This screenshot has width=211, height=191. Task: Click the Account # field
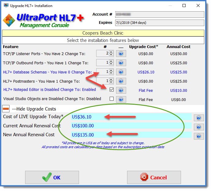click(x=160, y=14)
